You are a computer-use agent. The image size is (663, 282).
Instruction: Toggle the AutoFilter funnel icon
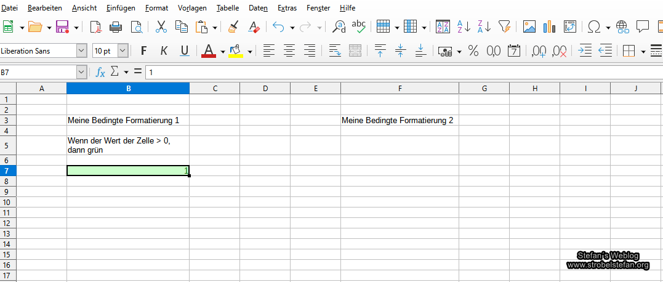coord(505,27)
